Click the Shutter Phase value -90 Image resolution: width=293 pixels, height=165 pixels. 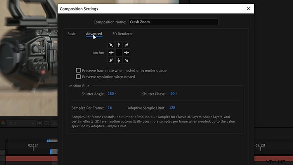172,94
